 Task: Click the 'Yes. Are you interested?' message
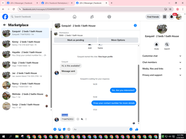[123, 90]
